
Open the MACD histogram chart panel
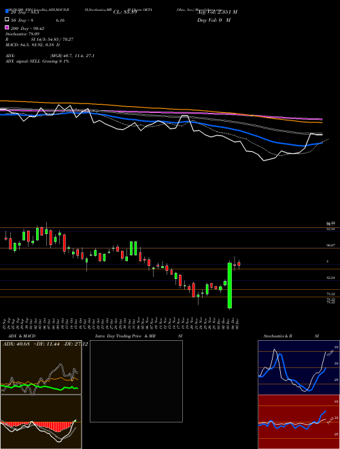coord(41,422)
